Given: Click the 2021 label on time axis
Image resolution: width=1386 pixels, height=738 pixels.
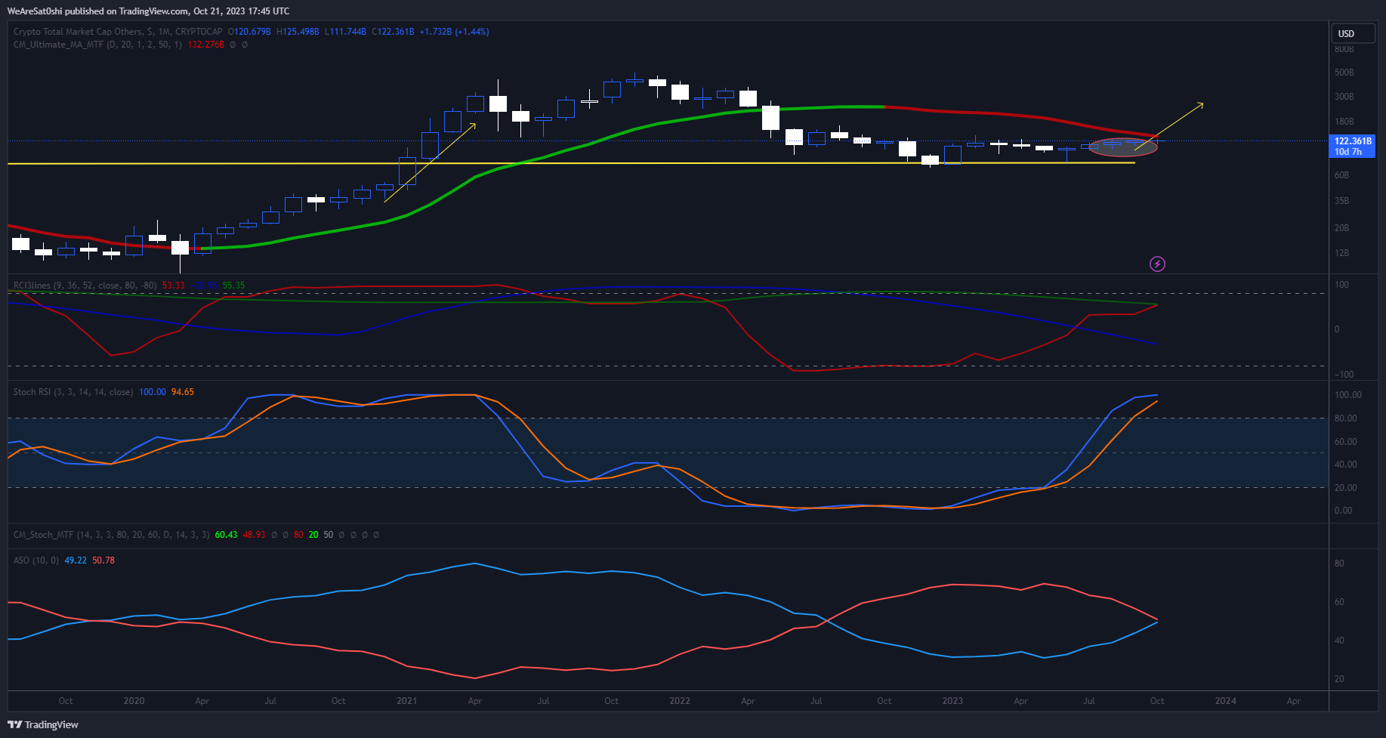Looking at the screenshot, I should pyautogui.click(x=406, y=701).
